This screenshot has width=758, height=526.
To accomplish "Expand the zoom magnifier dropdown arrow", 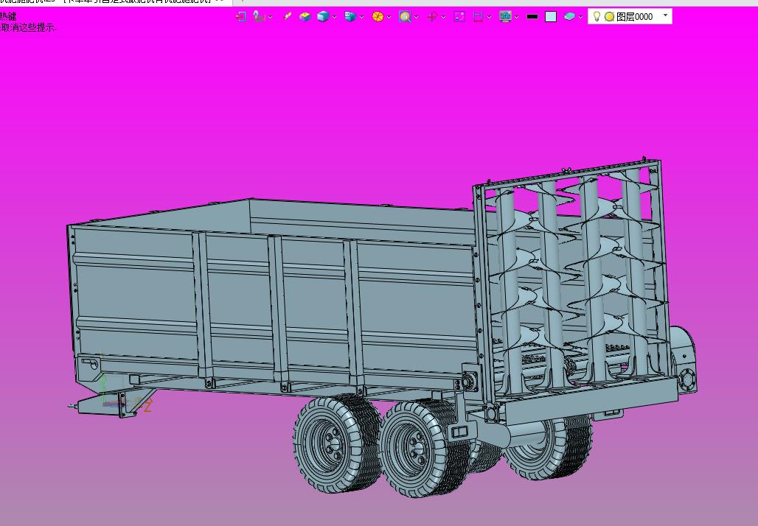I will click(x=416, y=17).
